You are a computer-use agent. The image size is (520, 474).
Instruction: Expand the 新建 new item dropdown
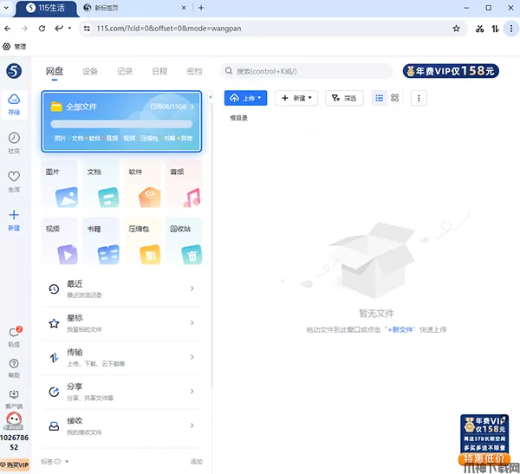[x=296, y=98]
